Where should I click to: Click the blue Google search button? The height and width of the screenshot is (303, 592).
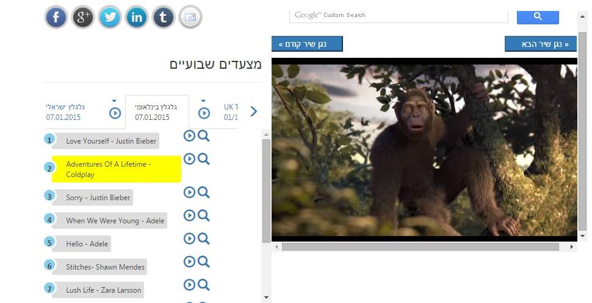(538, 16)
